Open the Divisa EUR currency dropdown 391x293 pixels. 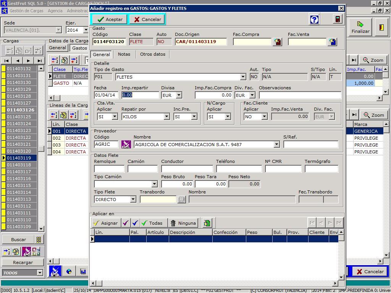click(x=179, y=95)
